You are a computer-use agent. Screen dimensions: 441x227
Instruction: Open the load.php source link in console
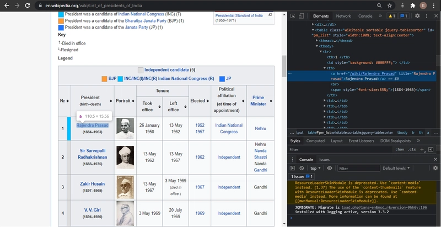pyautogui.click(x=384, y=207)
